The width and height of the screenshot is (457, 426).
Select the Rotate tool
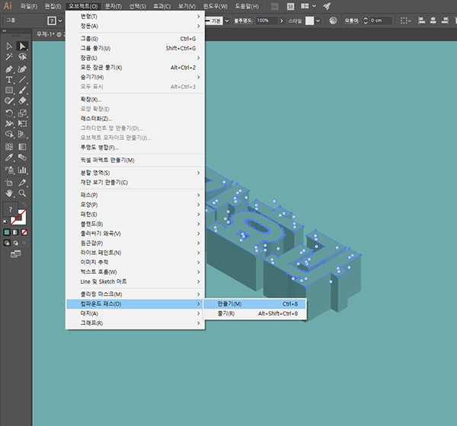(x=9, y=113)
